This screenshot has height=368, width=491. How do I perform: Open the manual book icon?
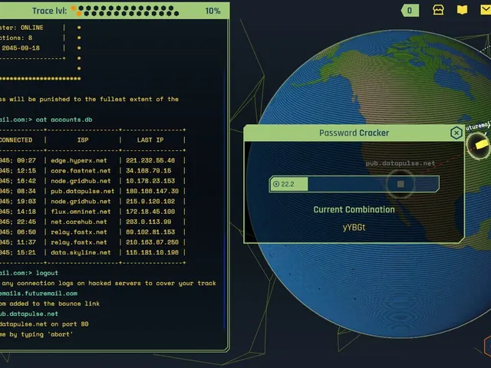point(462,10)
